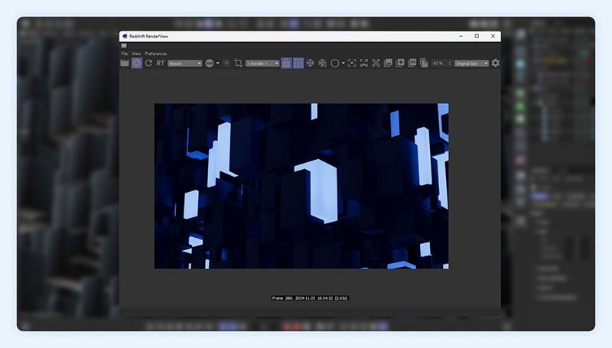Click the refresh render icon

pos(148,63)
